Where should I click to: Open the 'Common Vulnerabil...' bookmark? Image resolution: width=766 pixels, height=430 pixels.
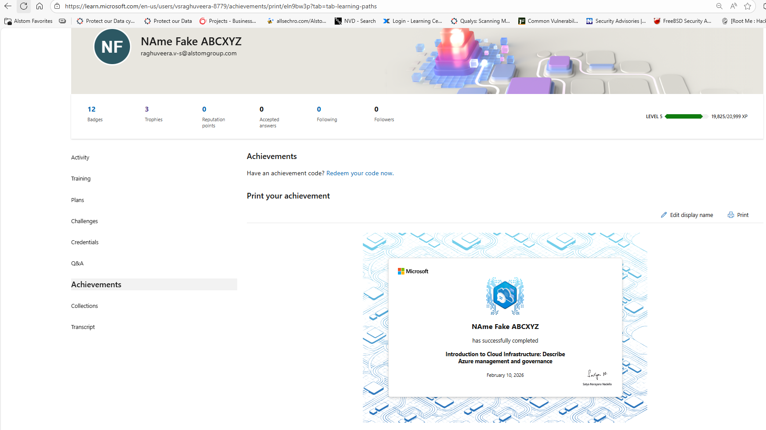pyautogui.click(x=548, y=21)
